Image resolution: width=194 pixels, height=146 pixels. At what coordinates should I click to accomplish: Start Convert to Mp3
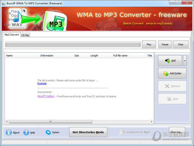tap(135, 132)
